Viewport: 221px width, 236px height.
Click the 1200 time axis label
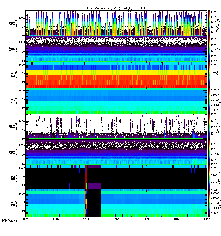(26, 220)
